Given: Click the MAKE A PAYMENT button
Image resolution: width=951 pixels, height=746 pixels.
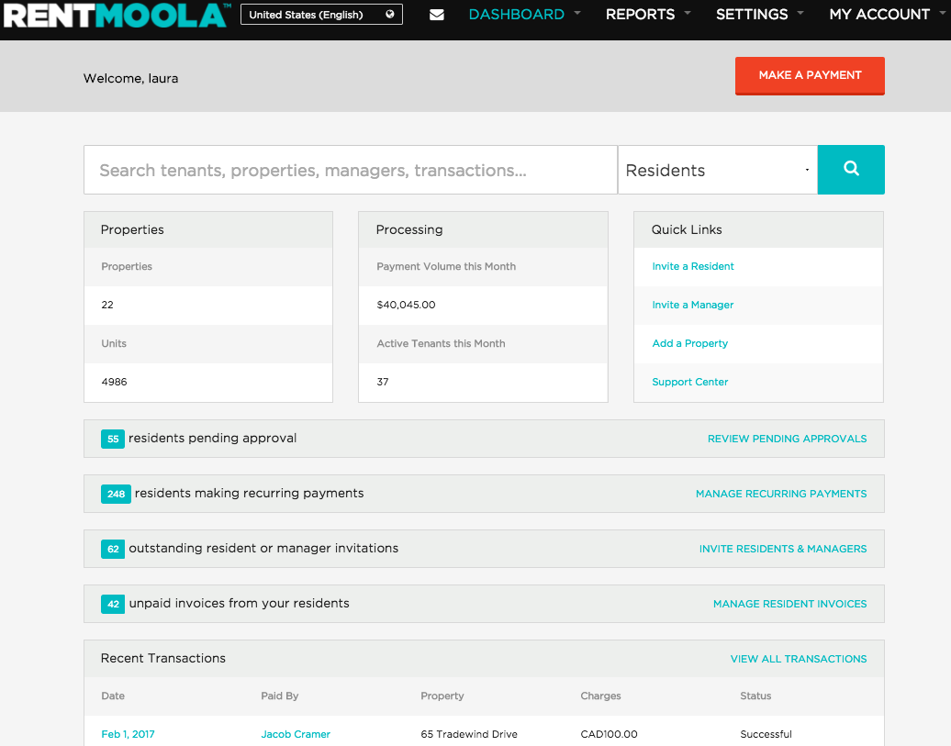Looking at the screenshot, I should pyautogui.click(x=810, y=76).
